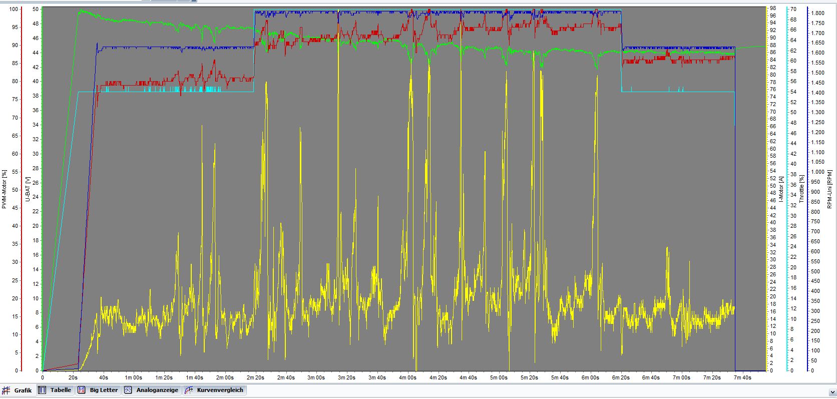Switch to the Tabelle tab
Viewport: 837px width, 399px height.
point(60,390)
